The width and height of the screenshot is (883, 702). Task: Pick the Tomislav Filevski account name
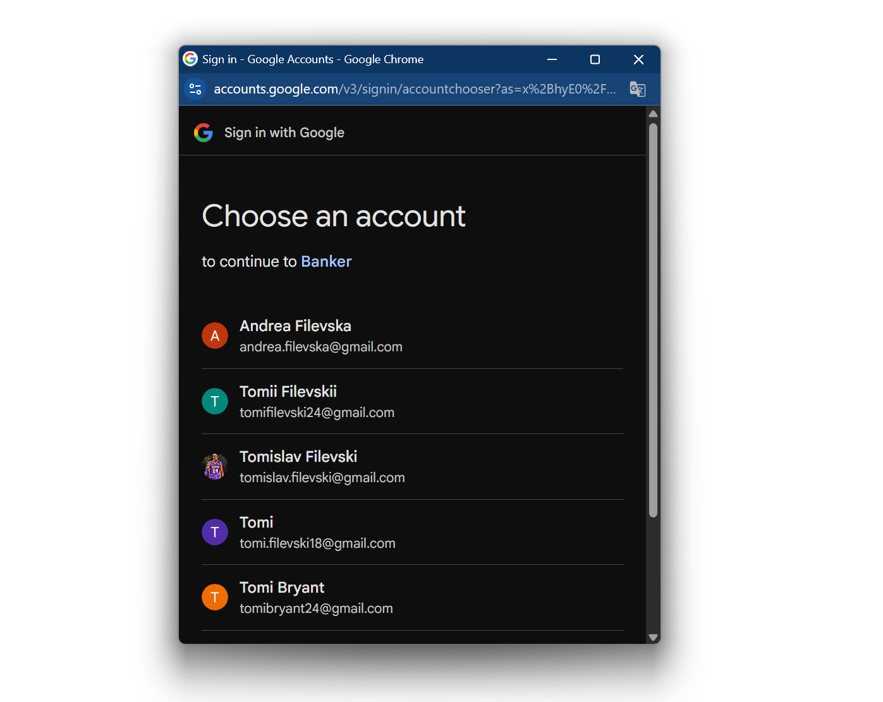tap(298, 457)
